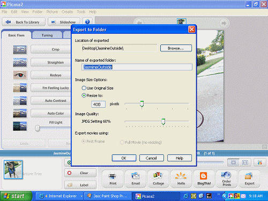
Task: Click the Auto Color thumbnail icon
Action: [20, 113]
